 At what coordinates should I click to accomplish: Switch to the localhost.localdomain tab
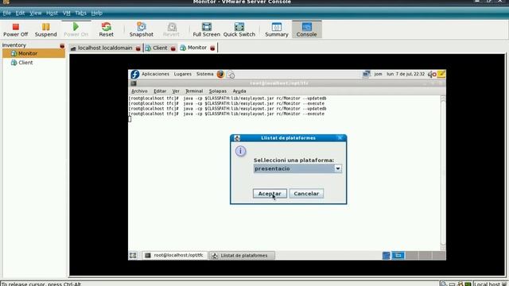point(105,48)
